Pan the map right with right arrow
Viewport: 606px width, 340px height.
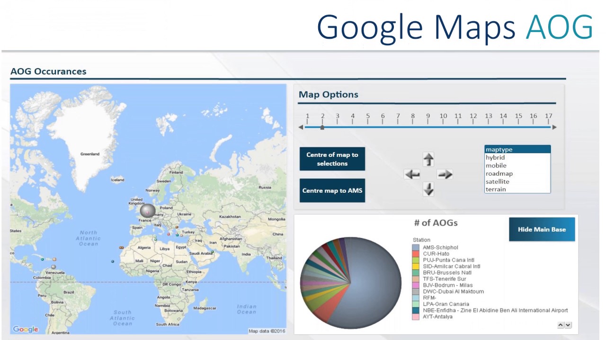(x=445, y=174)
